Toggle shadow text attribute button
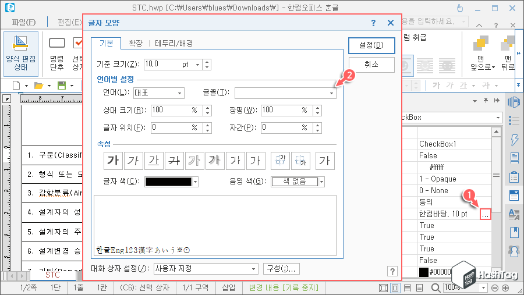The width and height of the screenshot is (524, 295). pyautogui.click(x=215, y=161)
